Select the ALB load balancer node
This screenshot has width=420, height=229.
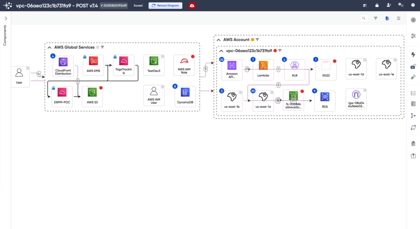pos(294,70)
